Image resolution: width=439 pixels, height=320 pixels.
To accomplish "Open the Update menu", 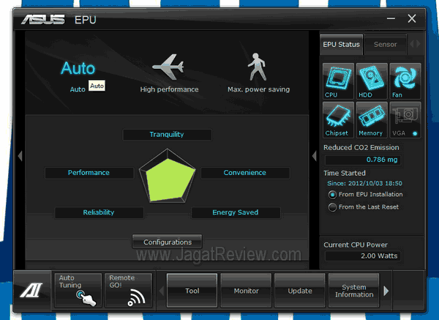I will [x=300, y=291].
